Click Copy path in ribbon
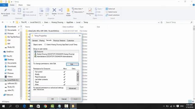The image size is (195, 109). point(28,12)
